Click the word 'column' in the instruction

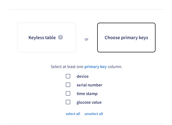pyautogui.click(x=114, y=66)
